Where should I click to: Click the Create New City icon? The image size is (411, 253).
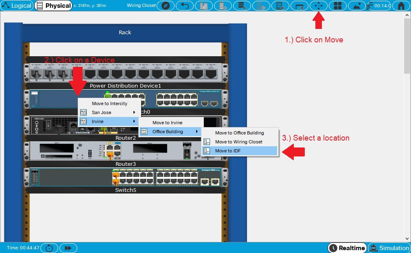[203, 6]
